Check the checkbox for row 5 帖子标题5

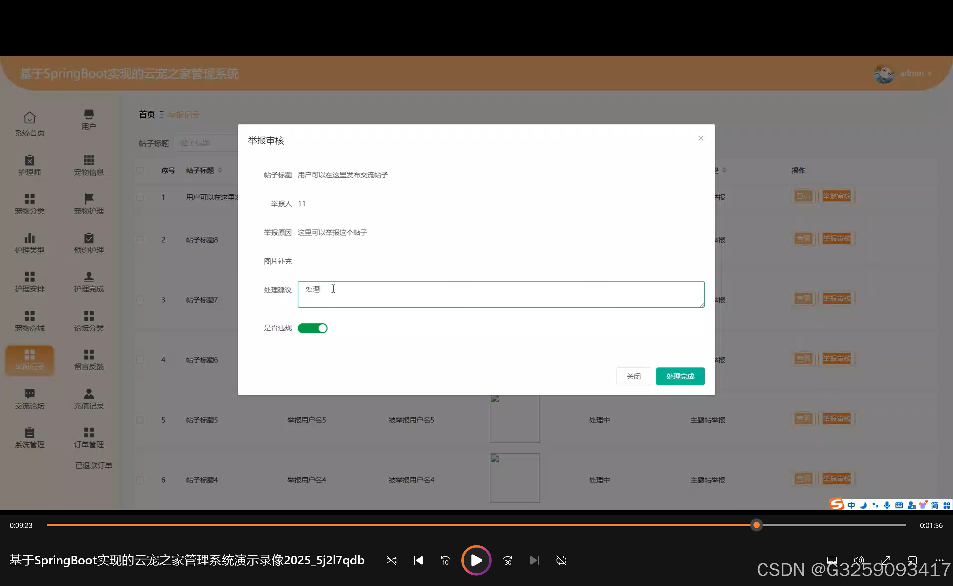coord(140,420)
